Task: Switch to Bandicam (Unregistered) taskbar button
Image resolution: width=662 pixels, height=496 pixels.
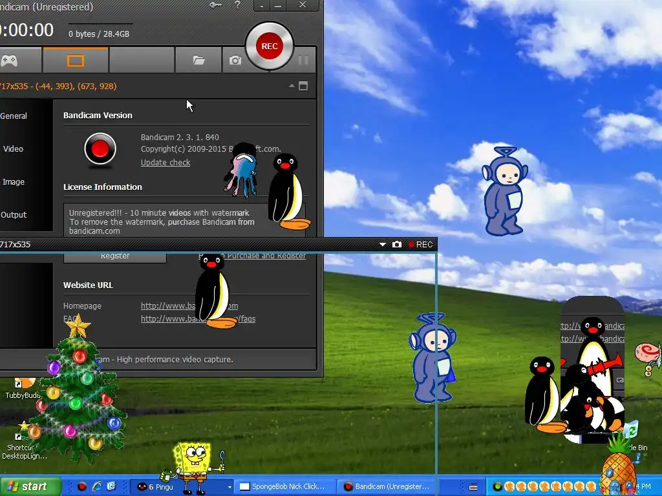Action: 388,487
